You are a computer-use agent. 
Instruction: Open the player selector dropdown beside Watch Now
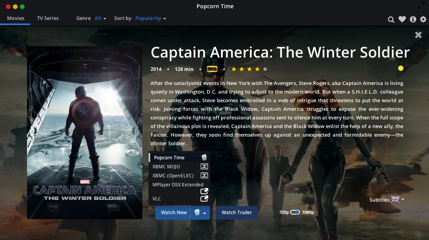click(x=200, y=213)
